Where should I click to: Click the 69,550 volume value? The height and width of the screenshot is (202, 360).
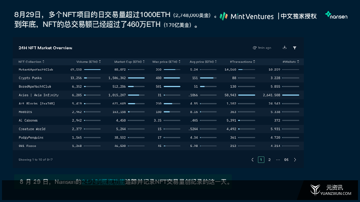coord(76,70)
